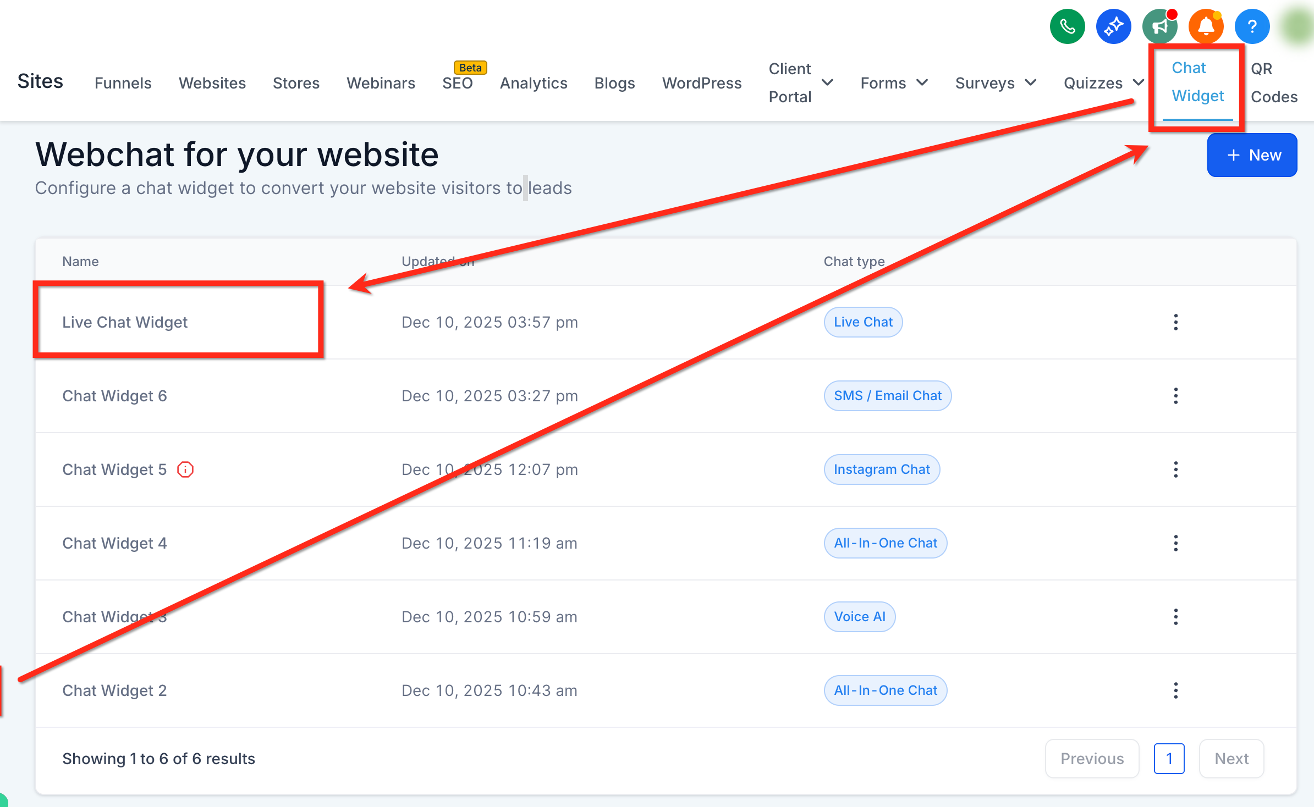Open three-dot menu for Chat Widget 3
The image size is (1314, 807).
pos(1175,617)
